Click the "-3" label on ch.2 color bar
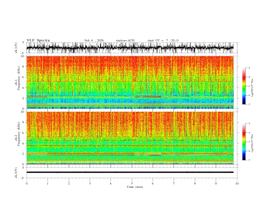This screenshot has height=206, width=267. [249, 124]
